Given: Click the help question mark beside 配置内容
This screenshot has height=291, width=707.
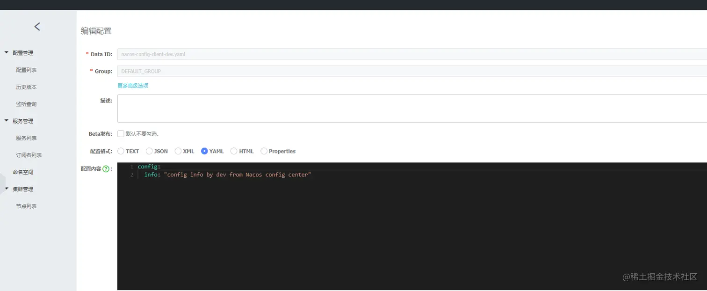Looking at the screenshot, I should click(x=106, y=169).
